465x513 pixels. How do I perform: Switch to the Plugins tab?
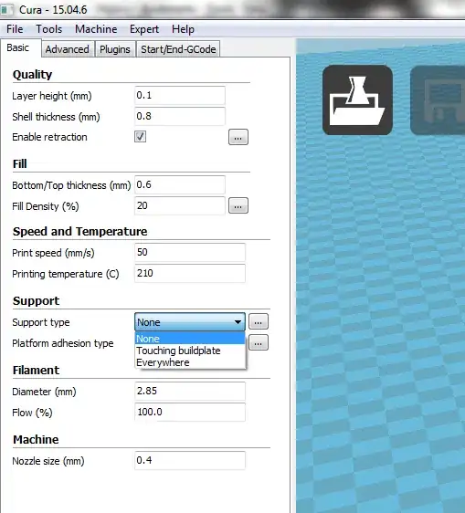pos(115,49)
